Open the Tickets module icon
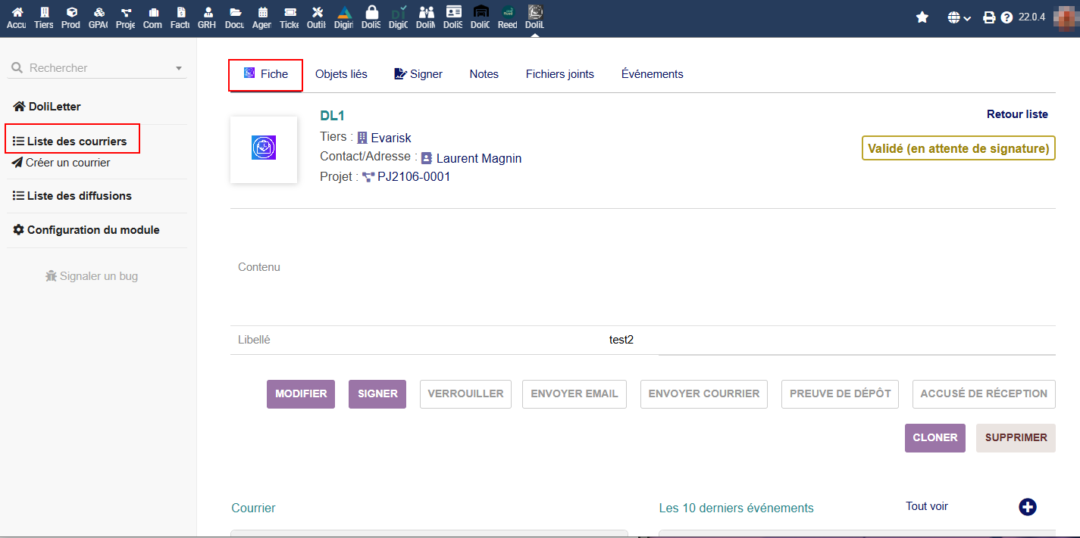1080x538 pixels. coord(290,17)
